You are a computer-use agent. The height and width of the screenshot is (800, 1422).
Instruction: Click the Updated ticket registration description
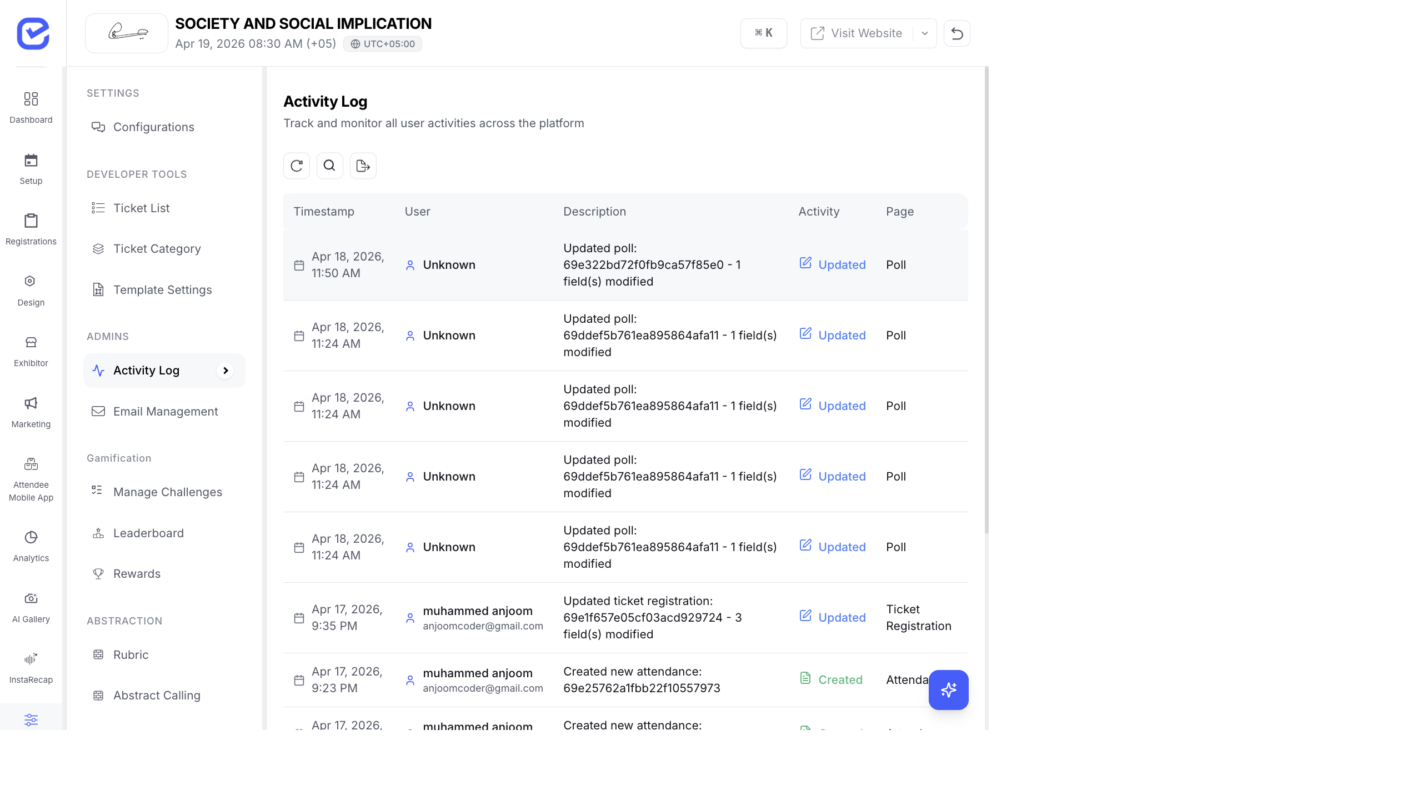coord(653,618)
